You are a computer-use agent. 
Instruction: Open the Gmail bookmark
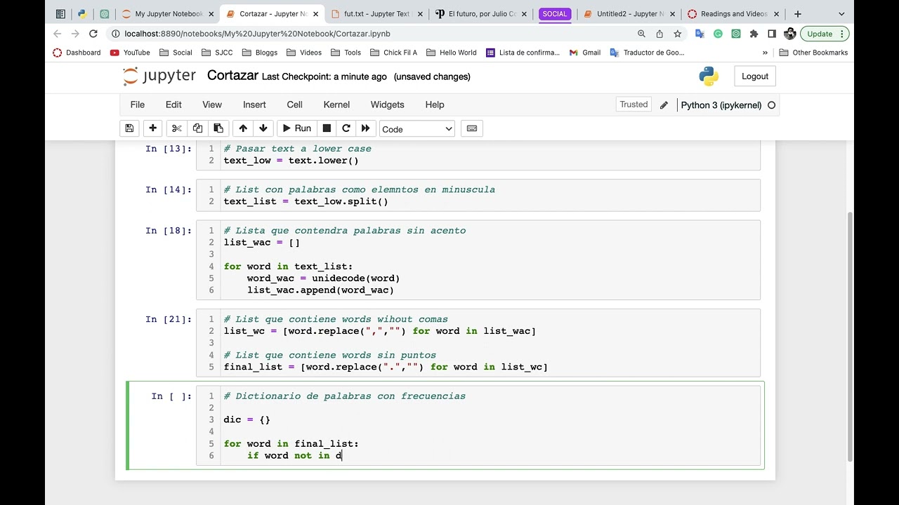click(584, 53)
